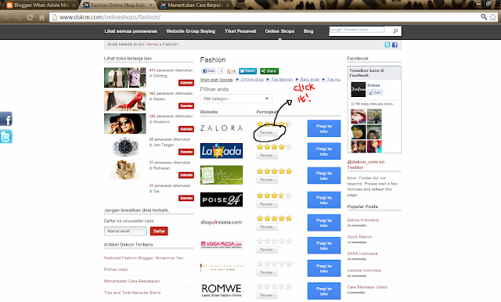The height and width of the screenshot is (302, 501).
Task: Go to browser home icon
Action: tap(41, 17)
